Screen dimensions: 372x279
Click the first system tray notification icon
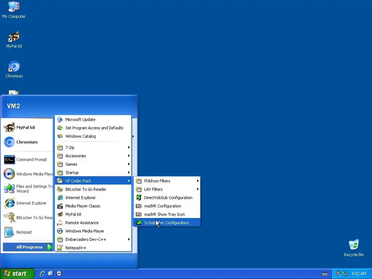click(338, 274)
